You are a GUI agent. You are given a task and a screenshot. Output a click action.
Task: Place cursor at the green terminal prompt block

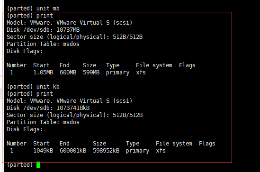coord(38,165)
